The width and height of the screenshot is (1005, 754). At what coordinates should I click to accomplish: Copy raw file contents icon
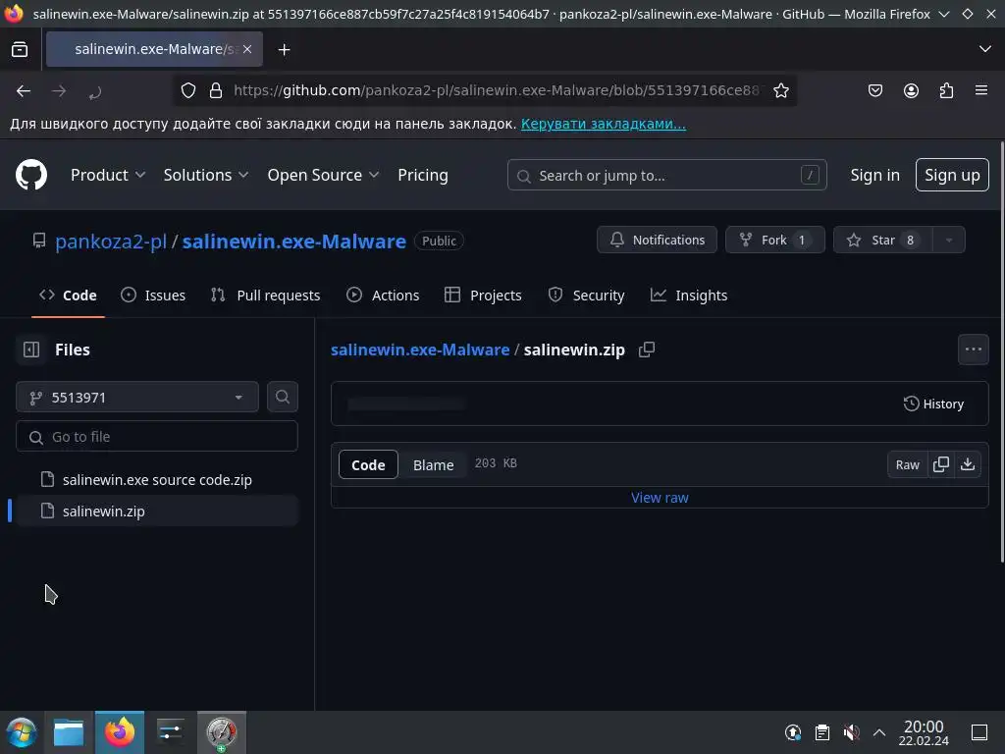(x=941, y=464)
